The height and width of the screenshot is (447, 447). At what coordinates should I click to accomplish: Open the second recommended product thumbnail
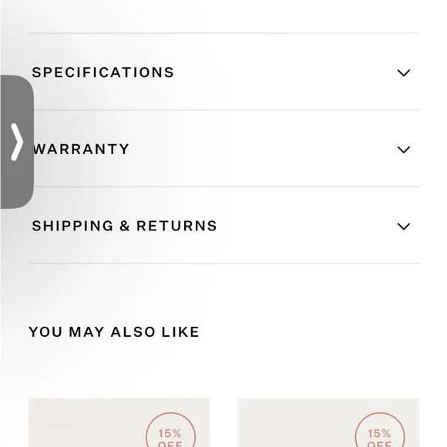coord(328,422)
